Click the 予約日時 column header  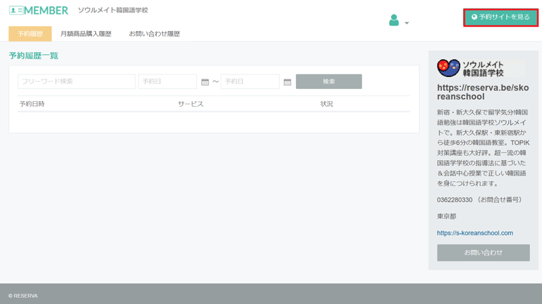32,104
